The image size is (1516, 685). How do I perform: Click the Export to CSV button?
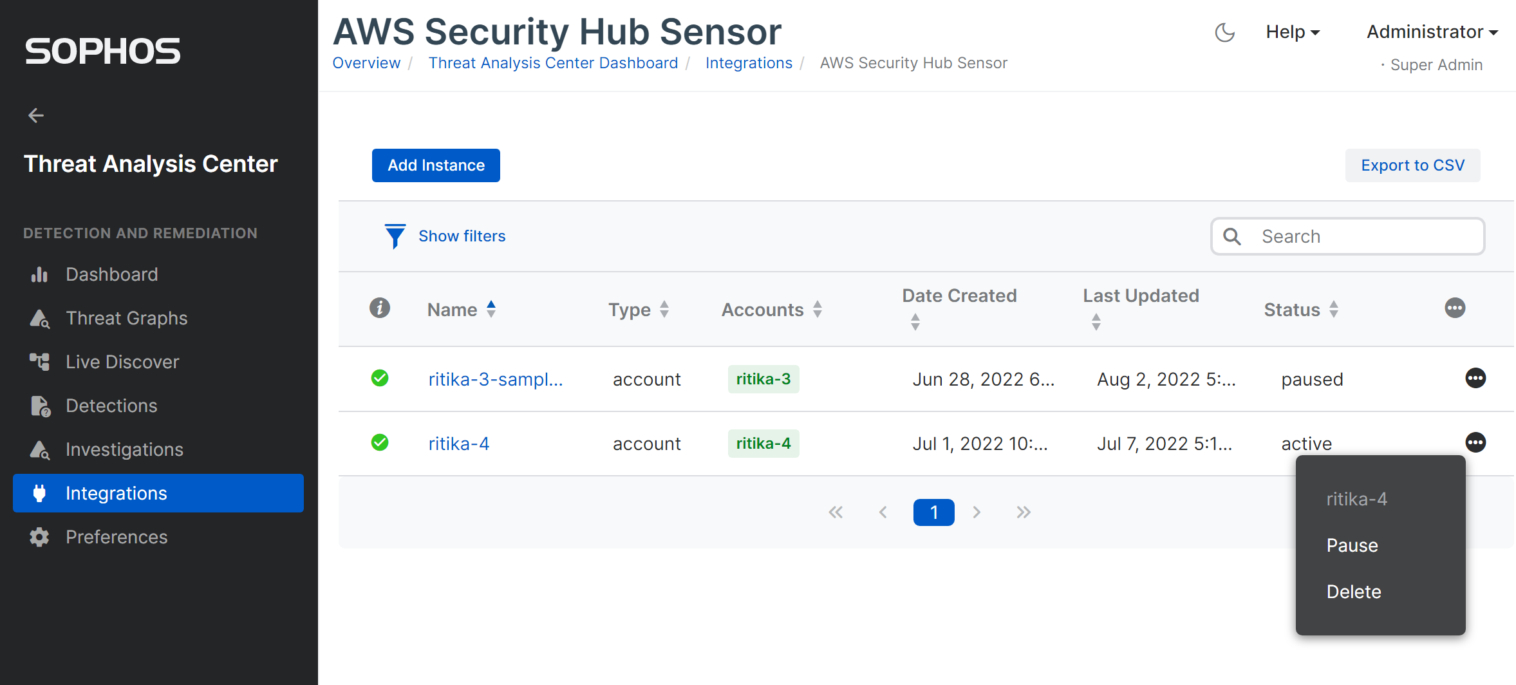(x=1412, y=165)
